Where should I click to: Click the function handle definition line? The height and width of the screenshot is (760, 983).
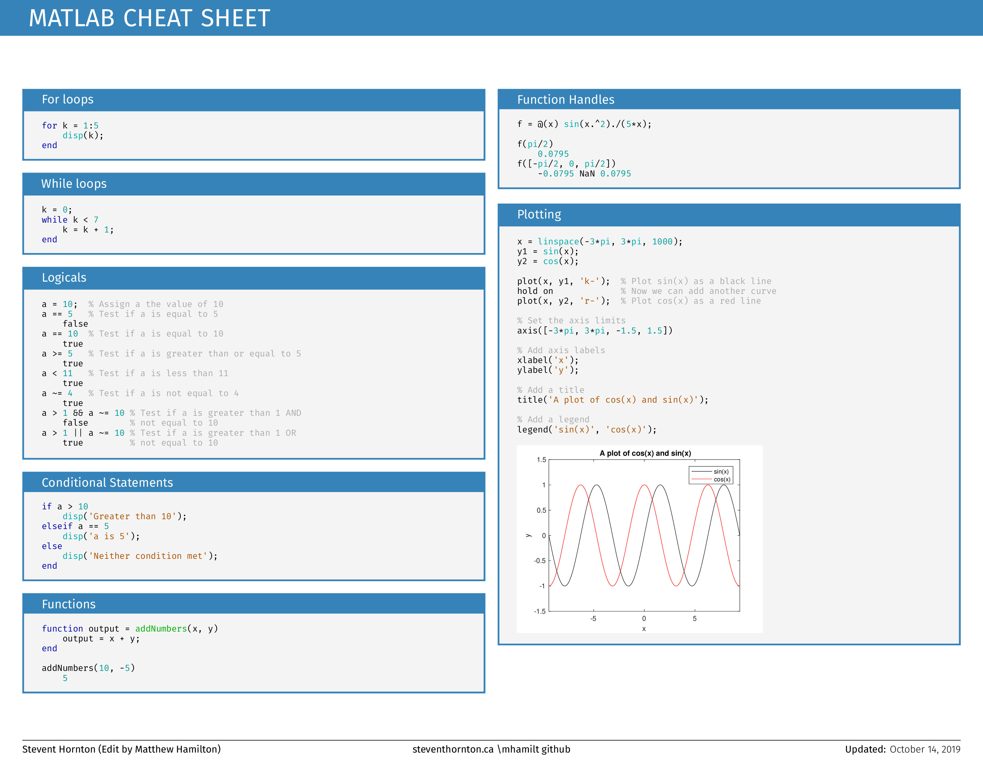pyautogui.click(x=585, y=124)
